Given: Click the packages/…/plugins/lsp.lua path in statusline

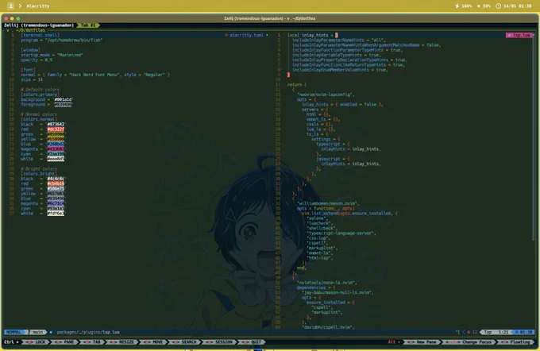Looking at the screenshot, I should coord(88,332).
